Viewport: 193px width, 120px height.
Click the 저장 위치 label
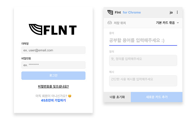click(x=120, y=23)
